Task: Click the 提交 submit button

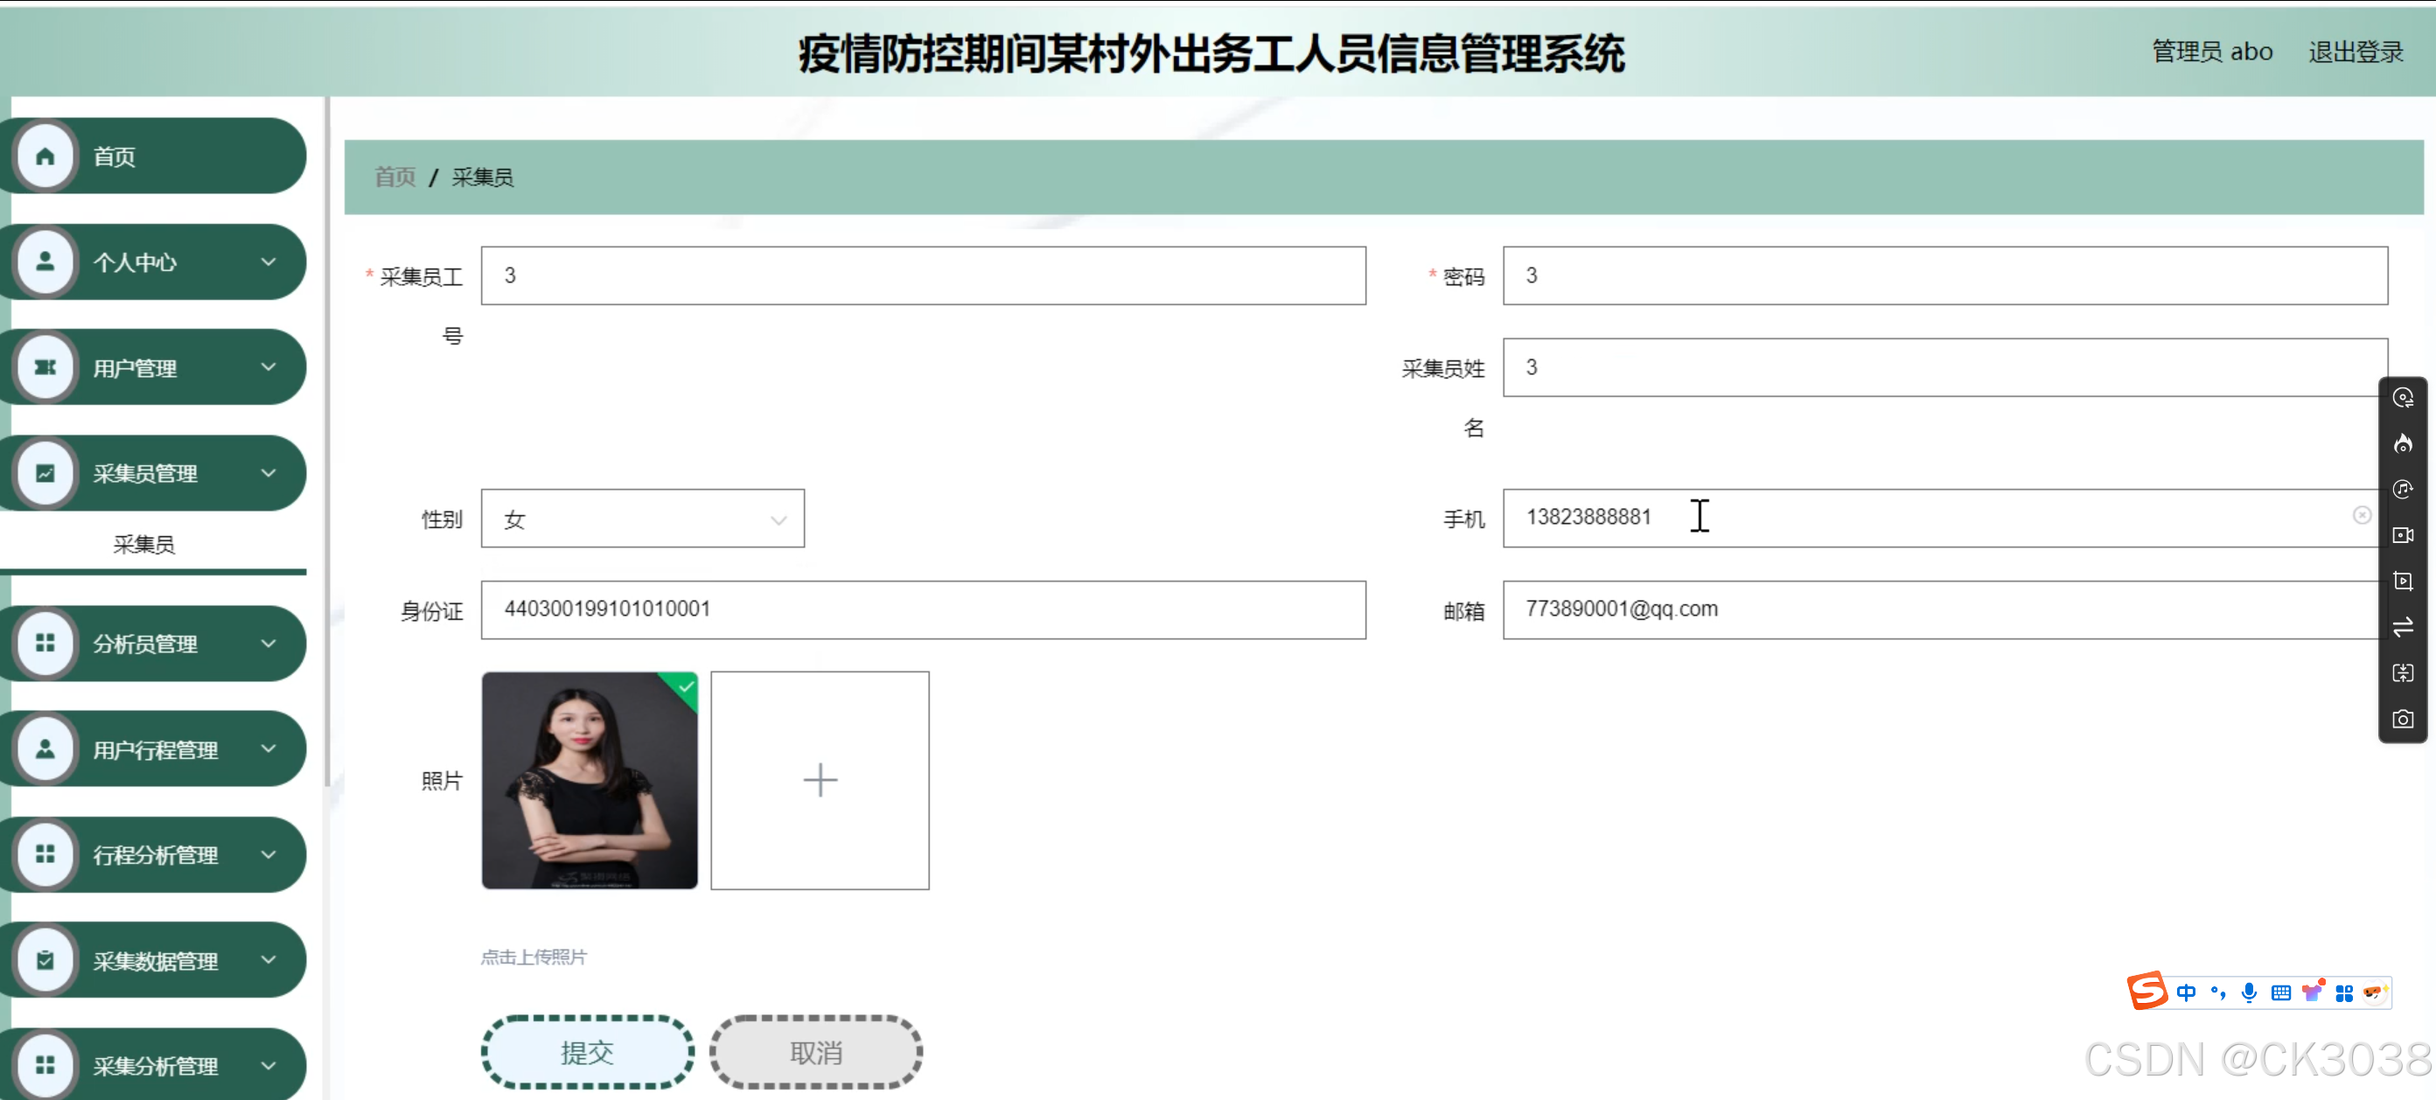Action: click(587, 1052)
